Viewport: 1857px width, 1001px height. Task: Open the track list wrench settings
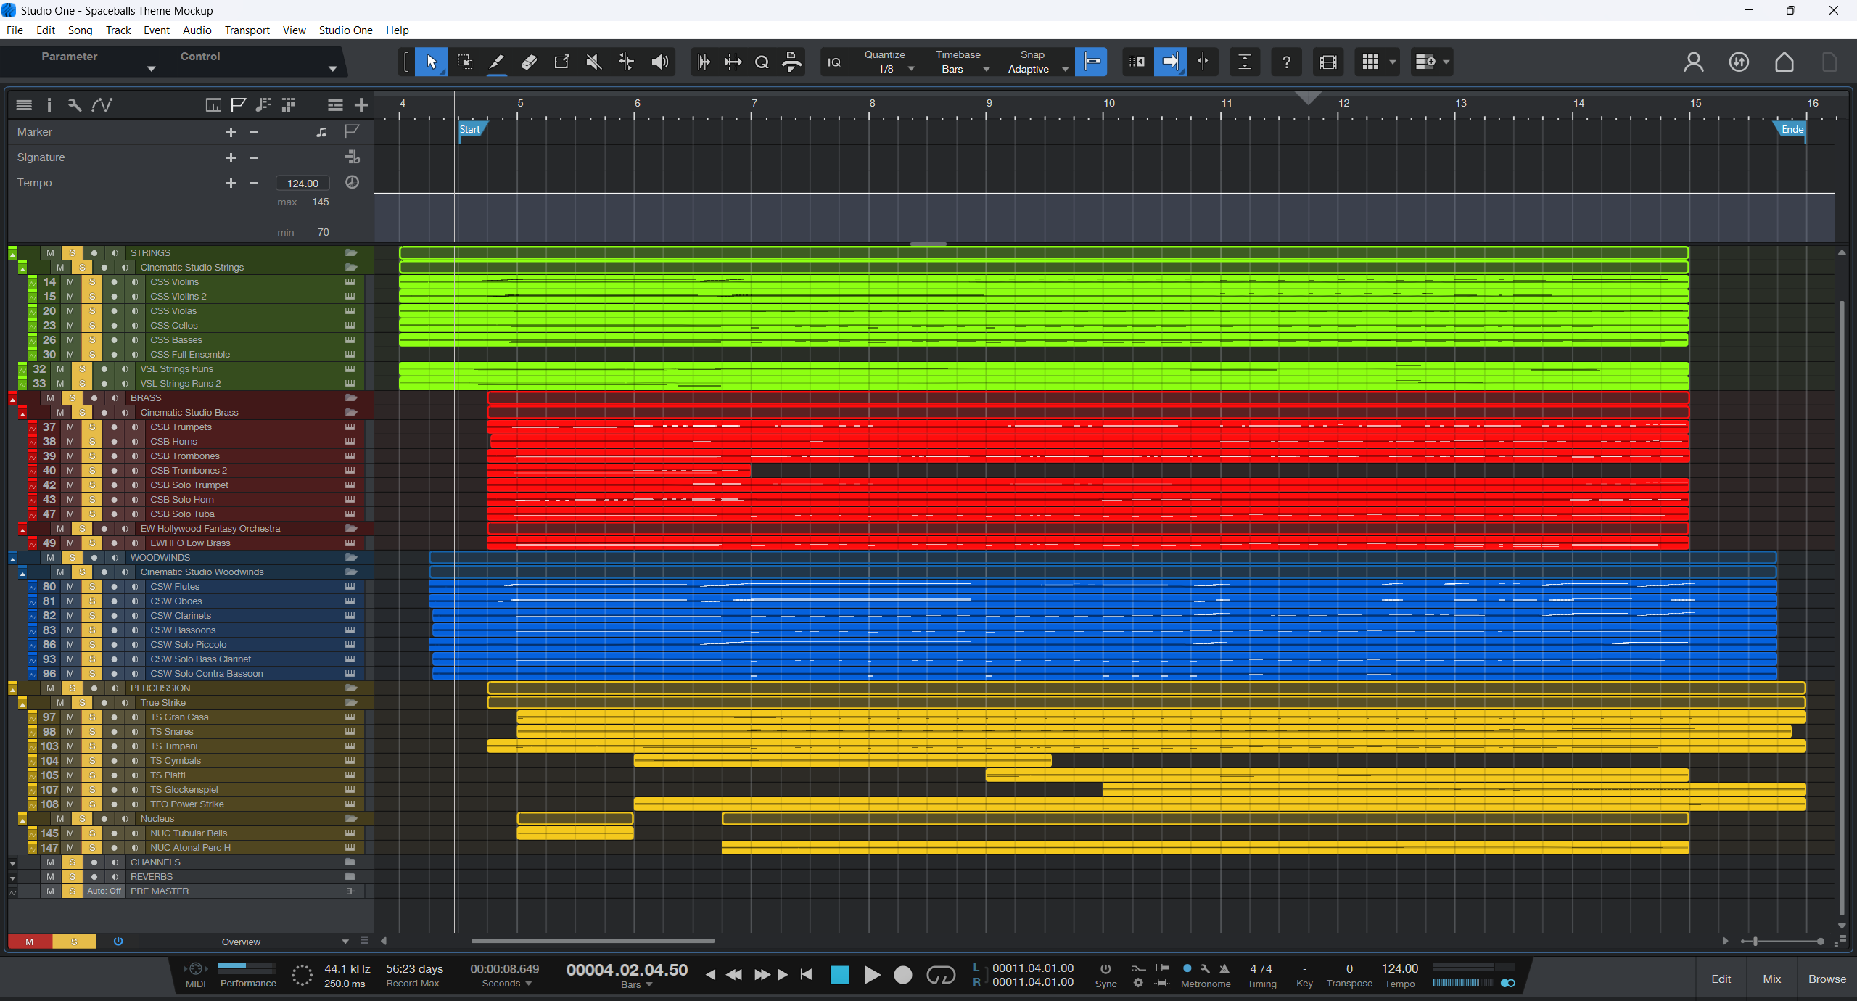(x=74, y=105)
